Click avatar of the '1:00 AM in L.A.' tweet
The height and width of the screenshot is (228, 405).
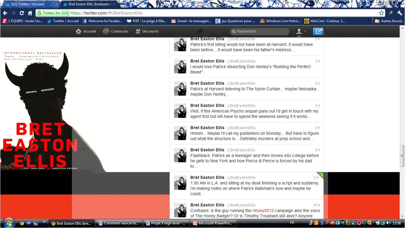point(180,183)
